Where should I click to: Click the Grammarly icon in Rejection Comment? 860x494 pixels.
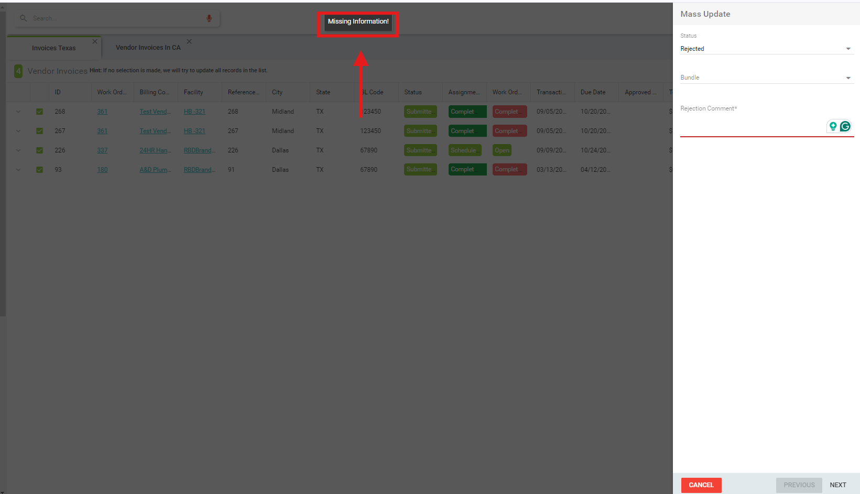(x=845, y=126)
